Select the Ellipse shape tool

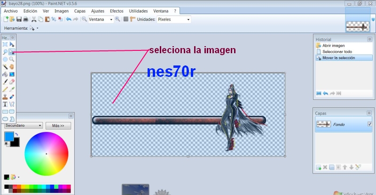pos(5,119)
